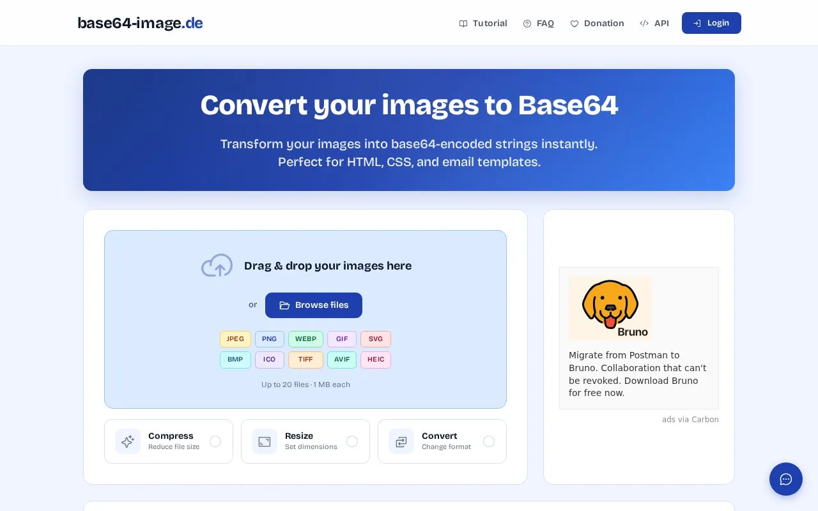The width and height of the screenshot is (818, 511).
Task: Click the AVIF format badge
Action: [342, 360]
